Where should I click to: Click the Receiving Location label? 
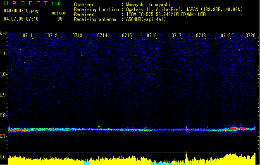(96, 9)
